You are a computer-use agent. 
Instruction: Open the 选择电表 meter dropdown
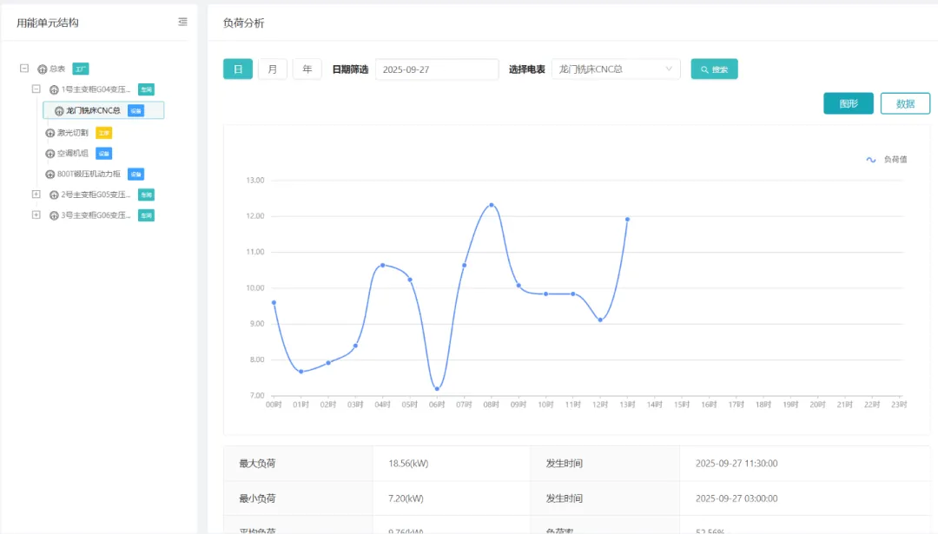pyautogui.click(x=616, y=69)
